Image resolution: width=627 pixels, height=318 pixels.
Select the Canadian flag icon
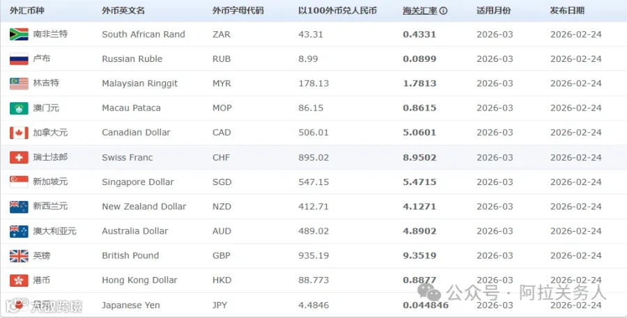19,133
